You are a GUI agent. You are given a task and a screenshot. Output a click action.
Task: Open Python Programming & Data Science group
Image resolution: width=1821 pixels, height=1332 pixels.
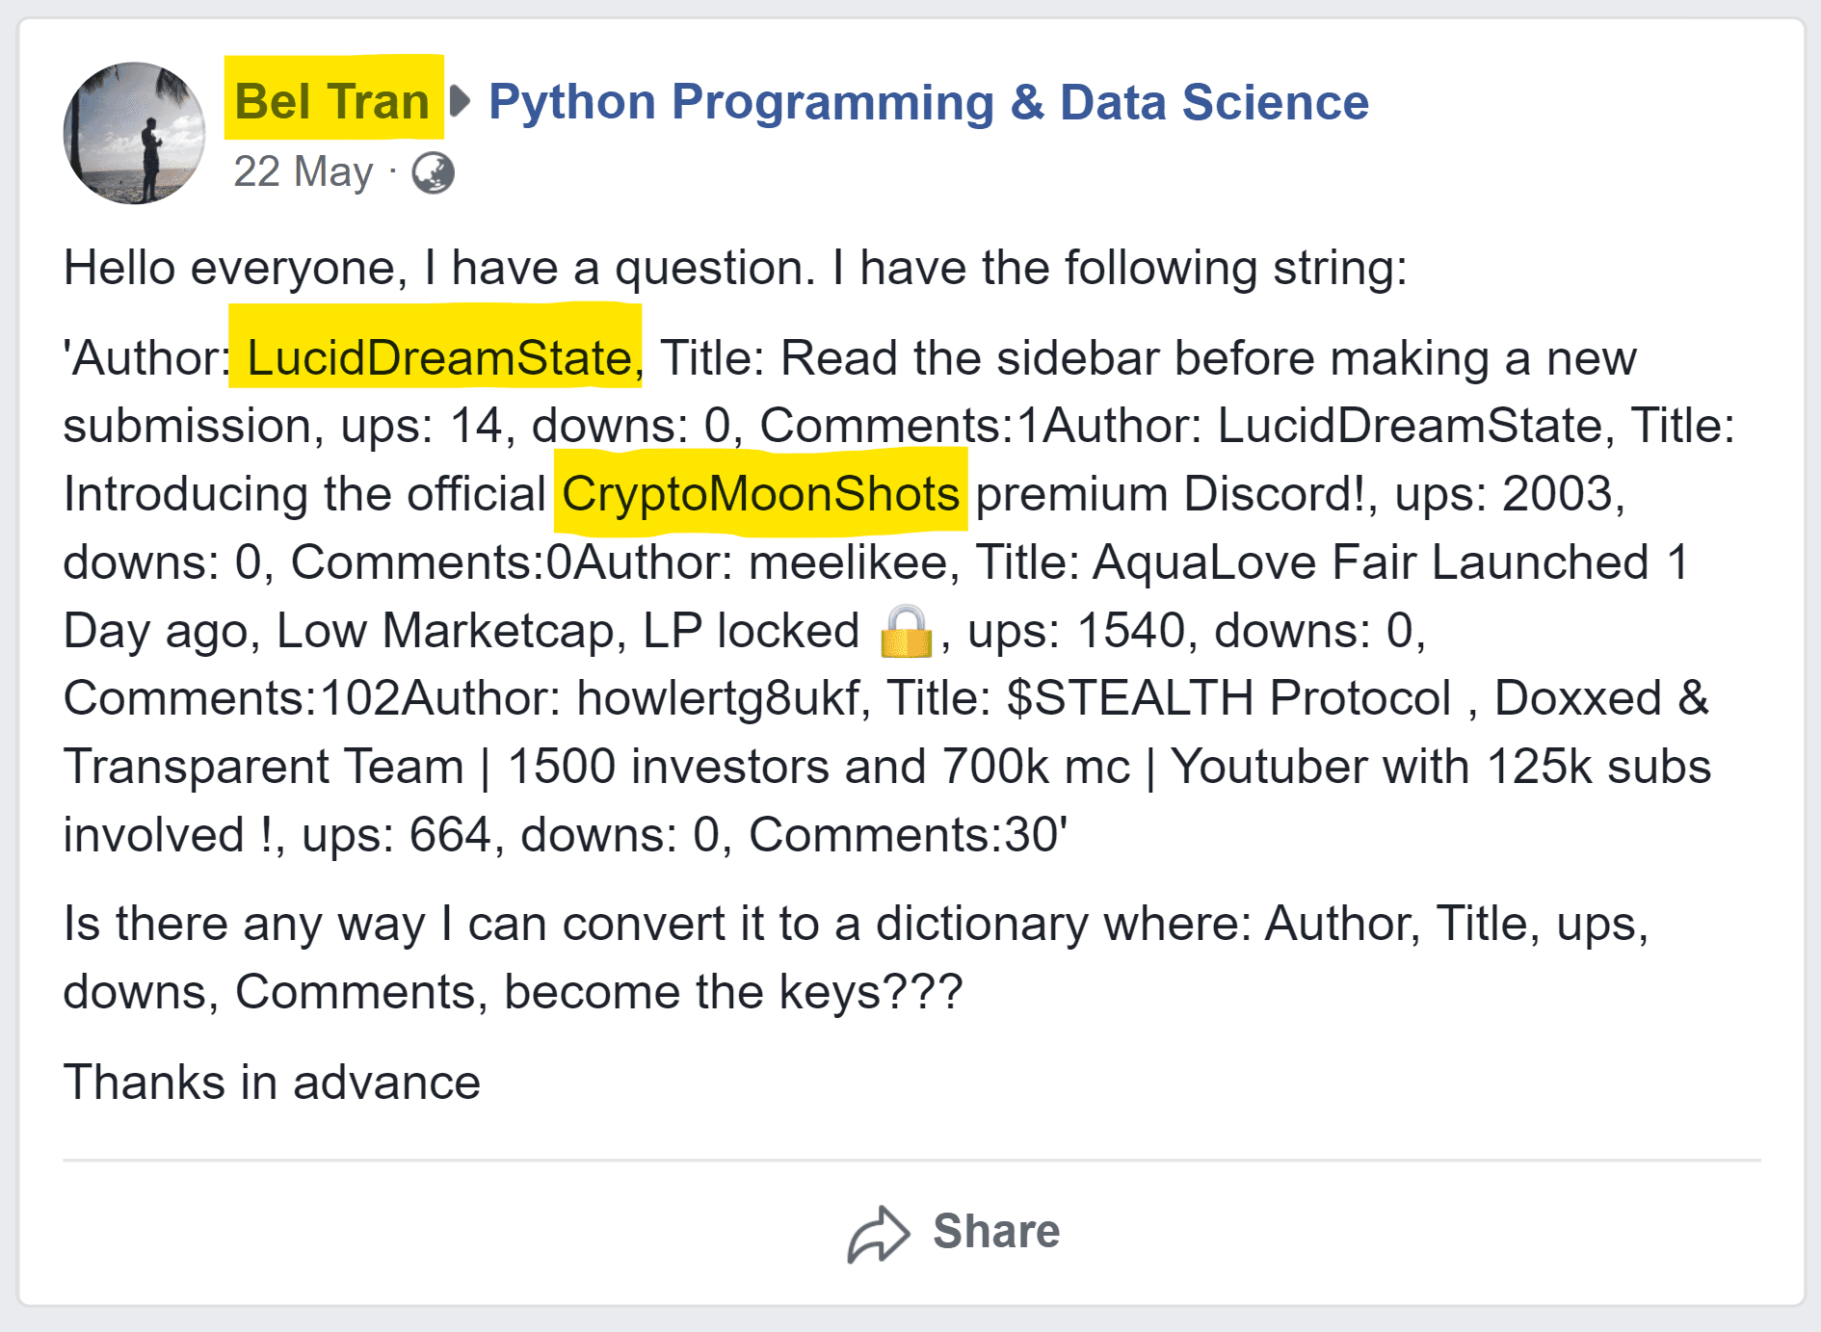click(928, 101)
